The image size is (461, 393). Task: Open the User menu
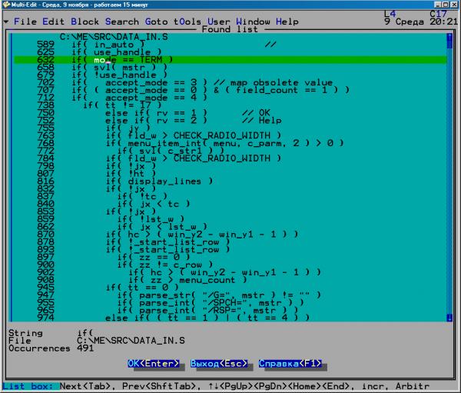[221, 22]
